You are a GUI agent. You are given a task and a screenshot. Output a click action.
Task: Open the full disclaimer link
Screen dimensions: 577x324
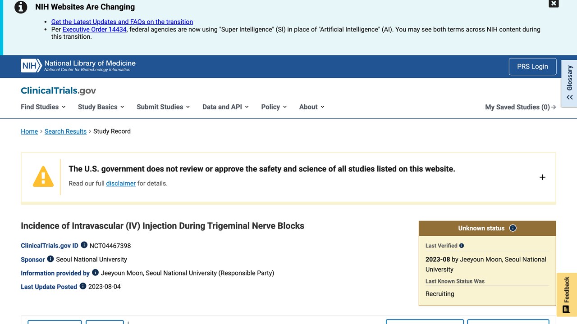coord(121,184)
